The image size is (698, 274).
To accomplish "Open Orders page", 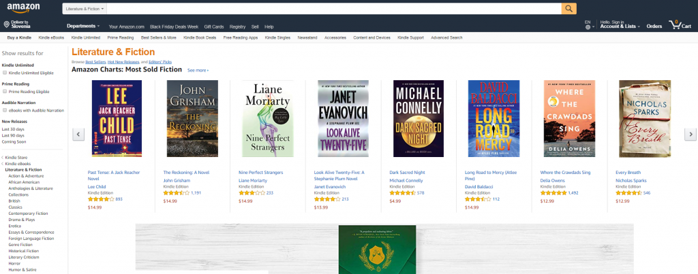I will tap(654, 27).
